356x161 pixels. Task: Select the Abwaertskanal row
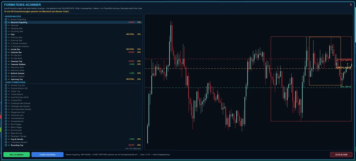(73, 121)
